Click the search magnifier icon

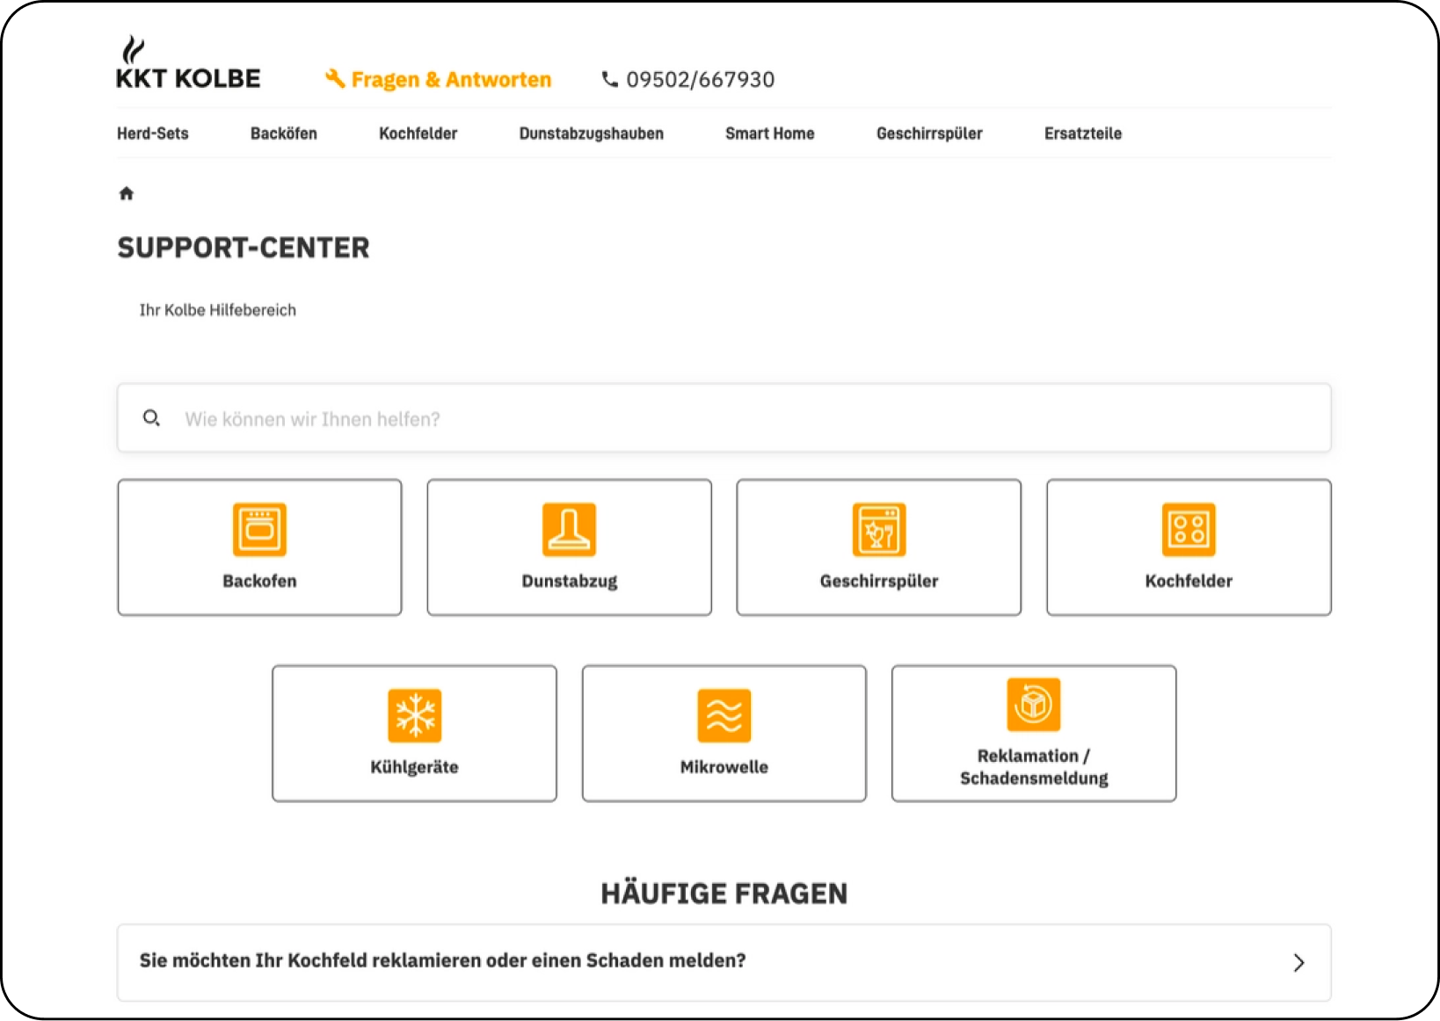pos(151,418)
